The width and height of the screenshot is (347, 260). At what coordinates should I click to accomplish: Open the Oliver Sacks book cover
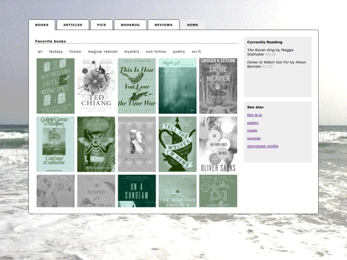tap(218, 144)
